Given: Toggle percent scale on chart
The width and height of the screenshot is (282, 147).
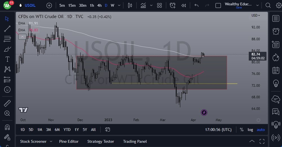Looking at the screenshot, I should point(241,130).
